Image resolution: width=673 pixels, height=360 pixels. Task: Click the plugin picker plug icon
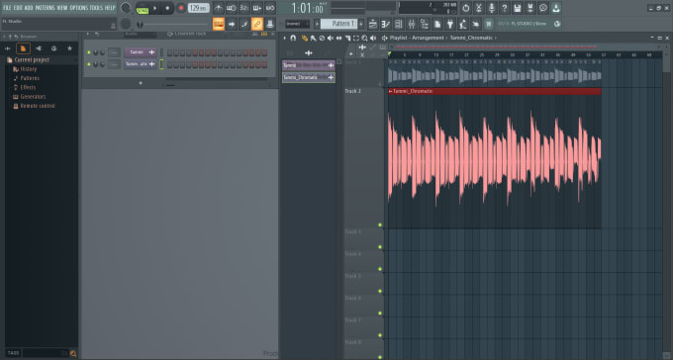(450, 24)
